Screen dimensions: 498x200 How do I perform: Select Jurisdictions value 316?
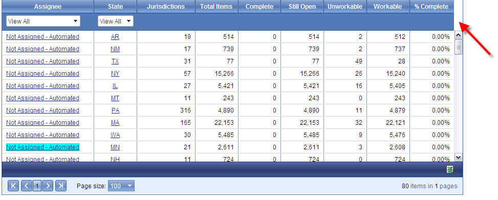(x=185, y=110)
